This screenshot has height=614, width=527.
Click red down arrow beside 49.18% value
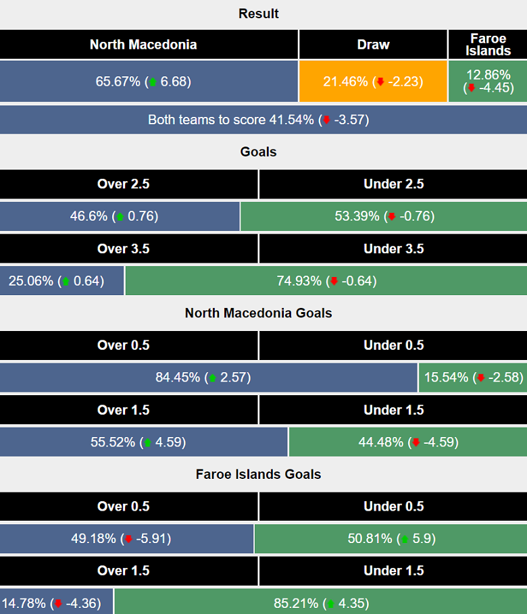128,539
